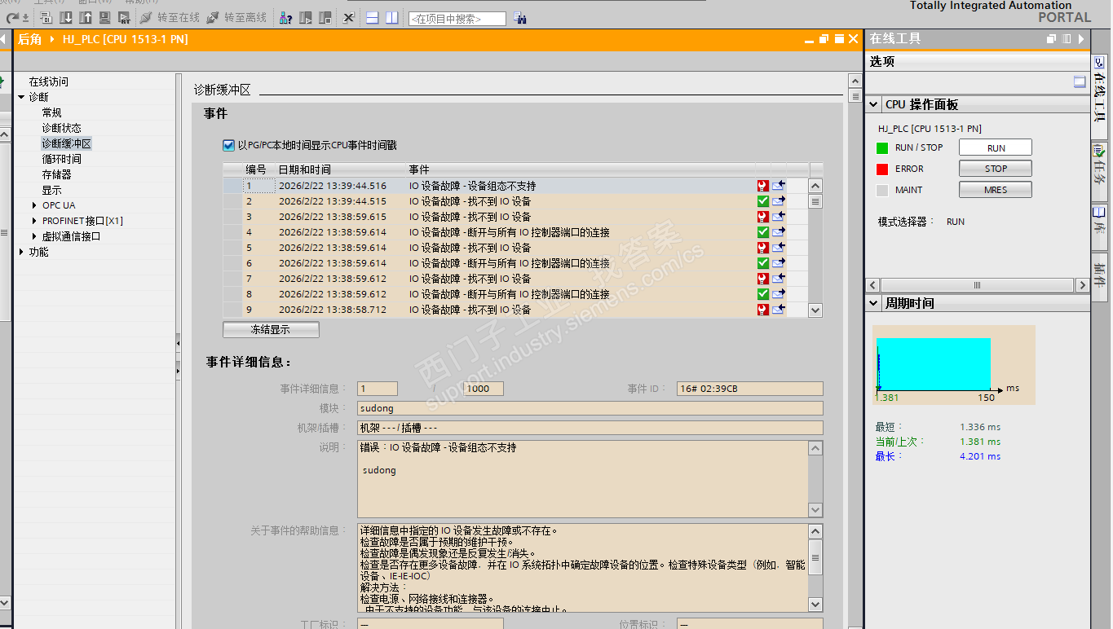1113x629 pixels.
Task: Select 诊断状态 in the navigation tree
Action: [62, 128]
